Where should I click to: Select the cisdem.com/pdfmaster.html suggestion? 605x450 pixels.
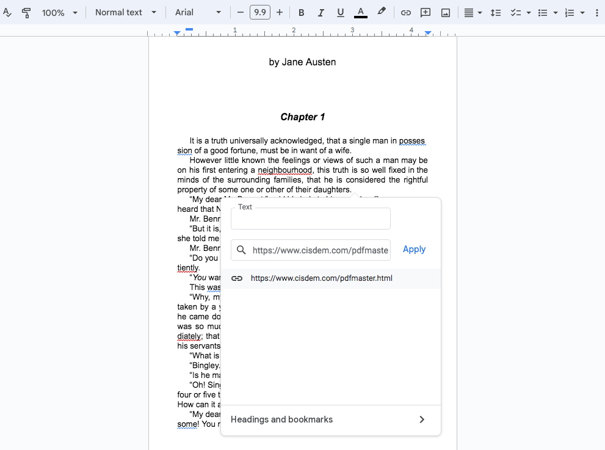[x=331, y=278]
